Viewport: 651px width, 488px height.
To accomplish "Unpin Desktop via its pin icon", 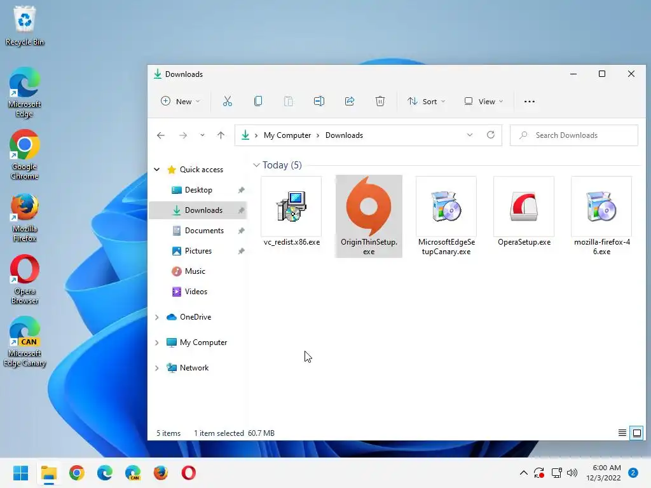I will 241,190.
